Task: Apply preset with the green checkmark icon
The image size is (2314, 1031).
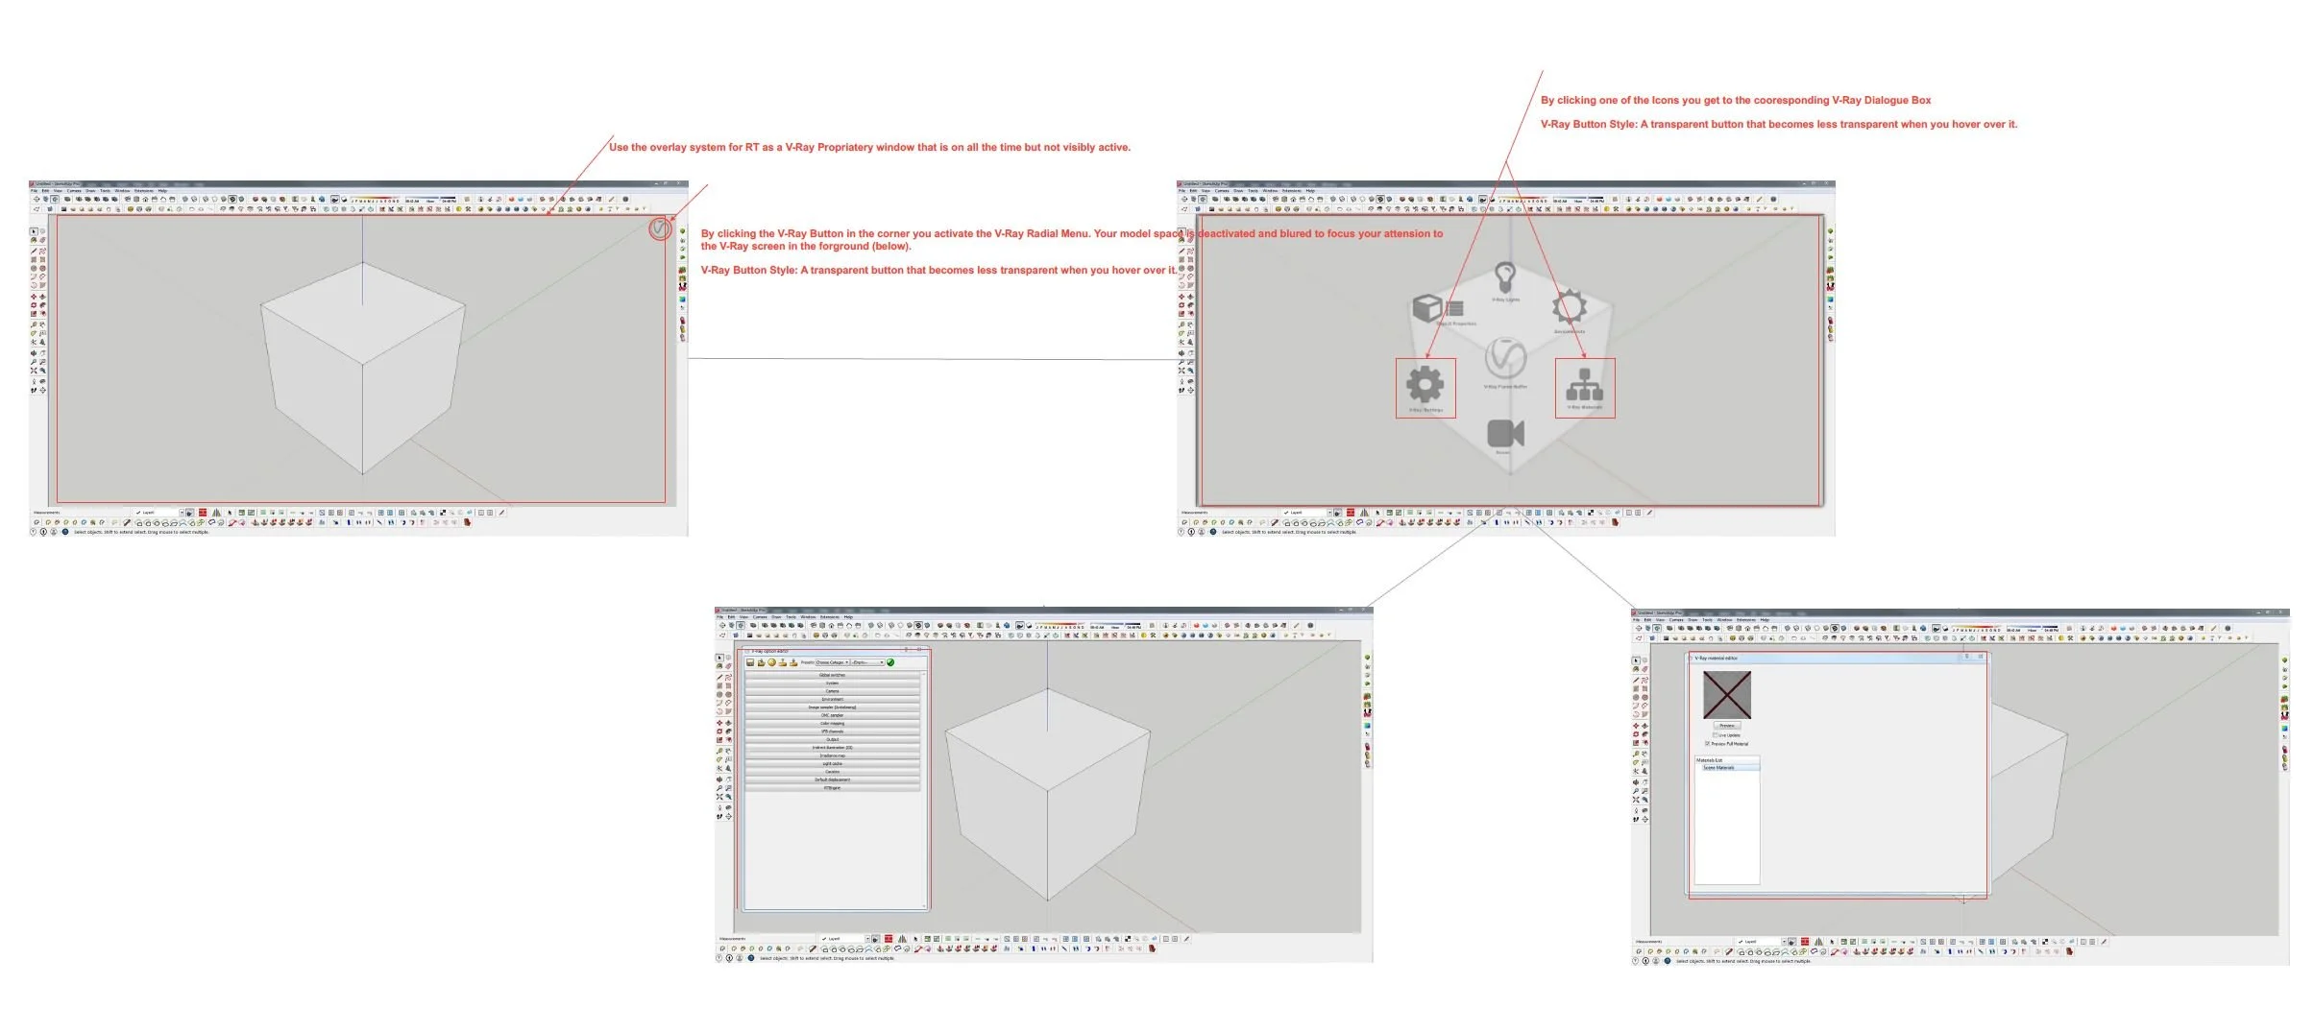Action: (x=890, y=662)
